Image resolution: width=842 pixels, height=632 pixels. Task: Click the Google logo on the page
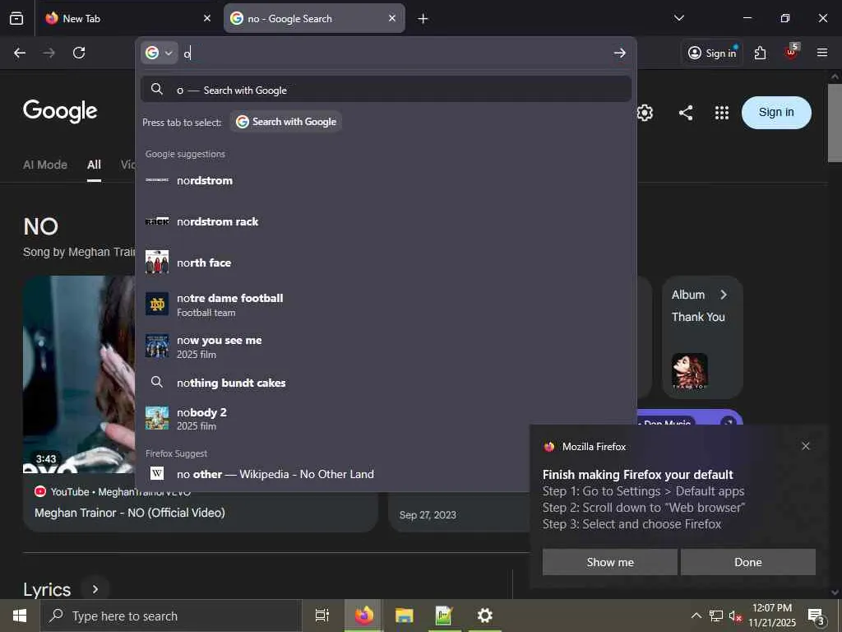point(60,111)
